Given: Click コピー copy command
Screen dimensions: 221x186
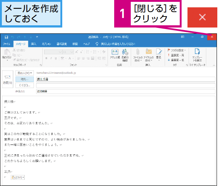Looking at the screenshot, I should 17,55.
